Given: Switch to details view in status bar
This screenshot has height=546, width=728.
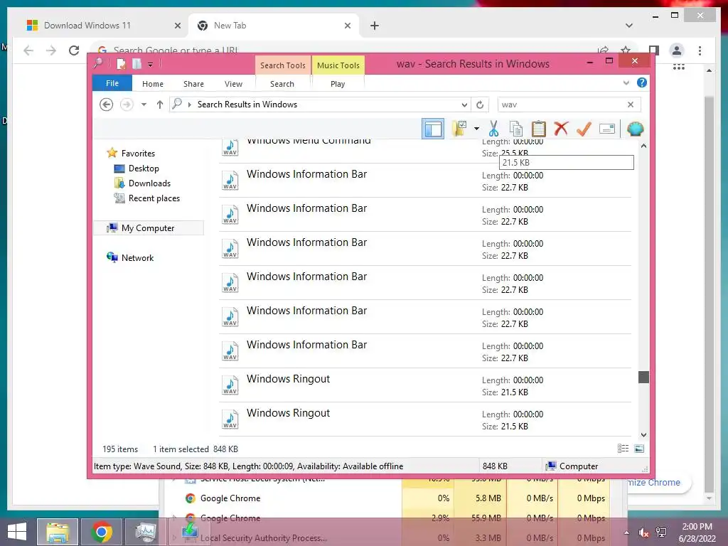Looking at the screenshot, I should [623, 448].
